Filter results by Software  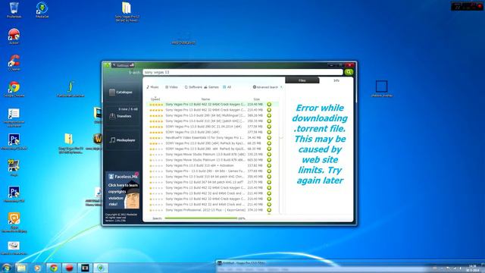(193, 87)
